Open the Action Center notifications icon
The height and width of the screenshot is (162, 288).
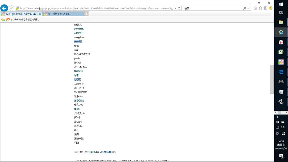(x=281, y=156)
